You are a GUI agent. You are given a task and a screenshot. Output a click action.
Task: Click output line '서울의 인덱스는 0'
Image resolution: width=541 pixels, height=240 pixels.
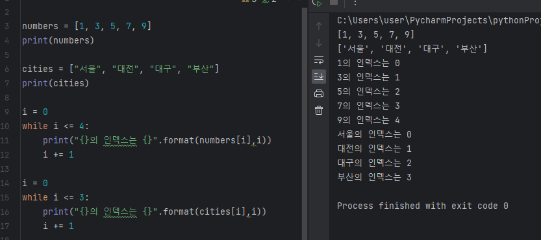pos(374,134)
